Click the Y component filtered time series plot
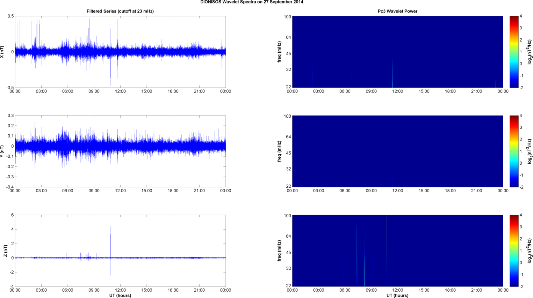This screenshot has width=533, height=298. pyautogui.click(x=120, y=151)
